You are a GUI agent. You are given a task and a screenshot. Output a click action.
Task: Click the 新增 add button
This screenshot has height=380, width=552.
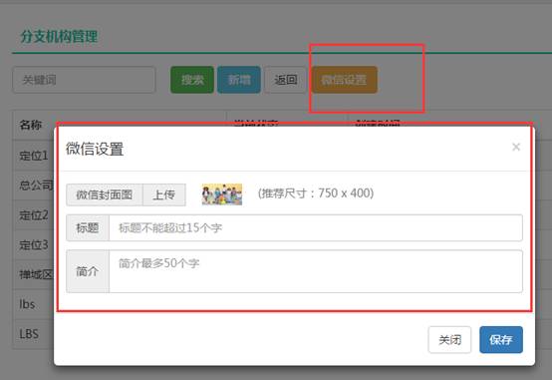(239, 80)
